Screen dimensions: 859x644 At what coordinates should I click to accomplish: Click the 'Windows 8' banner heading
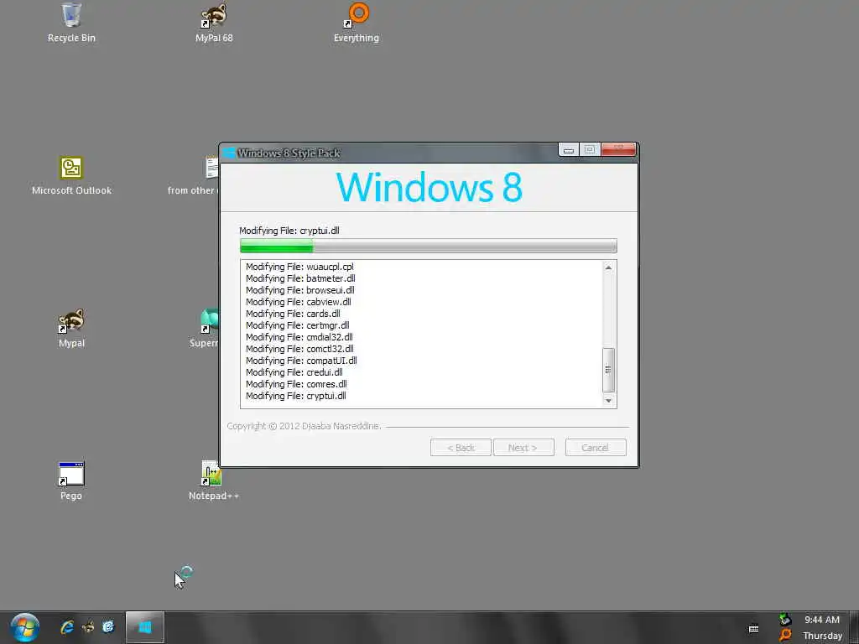tap(429, 187)
